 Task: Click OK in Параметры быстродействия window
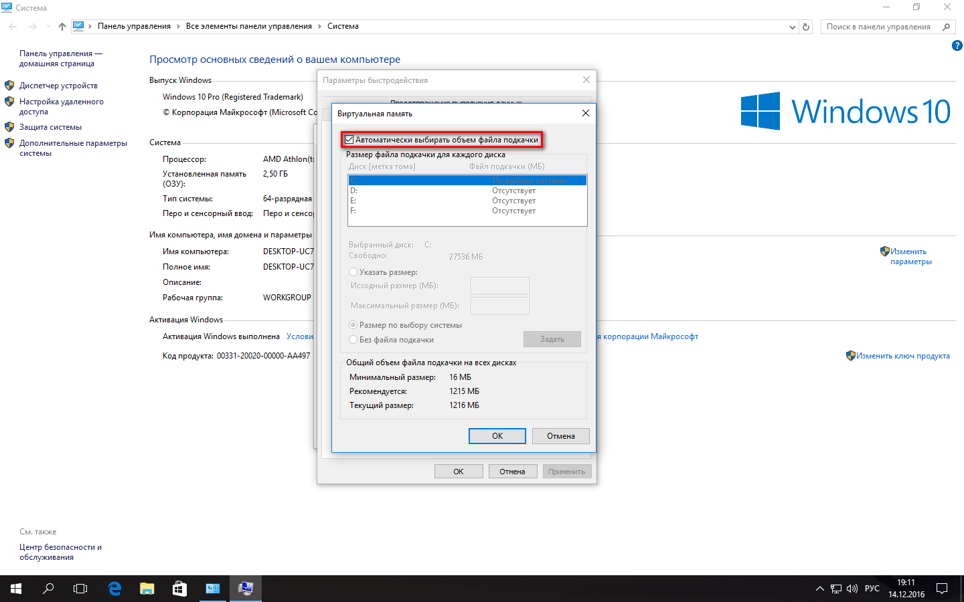[459, 472]
